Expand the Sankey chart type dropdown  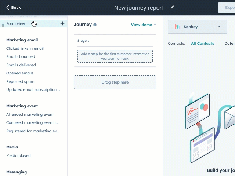click(x=219, y=27)
